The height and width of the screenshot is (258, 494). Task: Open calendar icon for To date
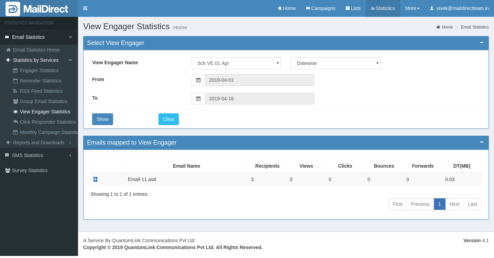tap(198, 99)
